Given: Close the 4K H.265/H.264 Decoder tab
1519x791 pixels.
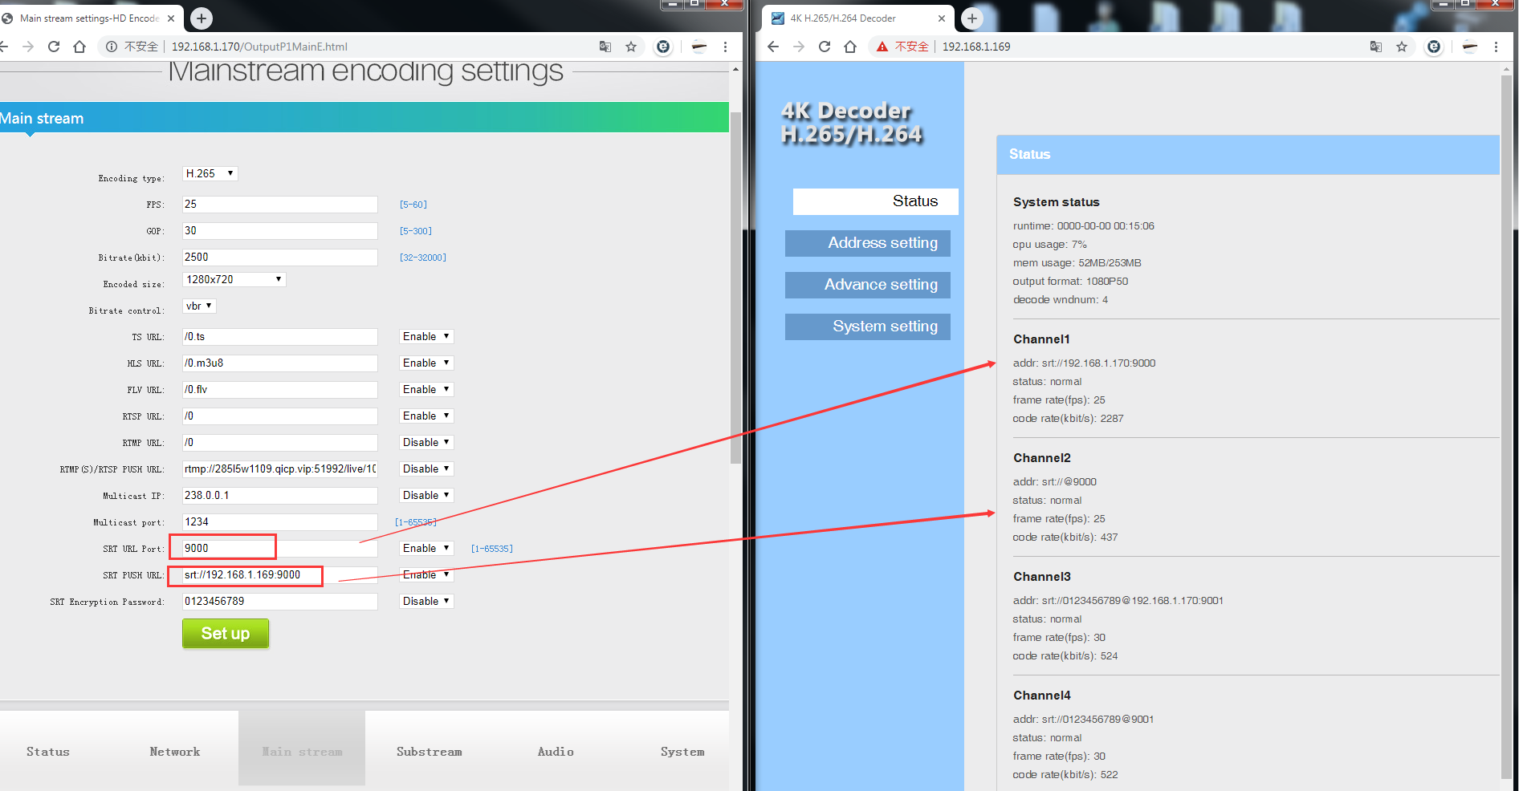Looking at the screenshot, I should pos(942,18).
